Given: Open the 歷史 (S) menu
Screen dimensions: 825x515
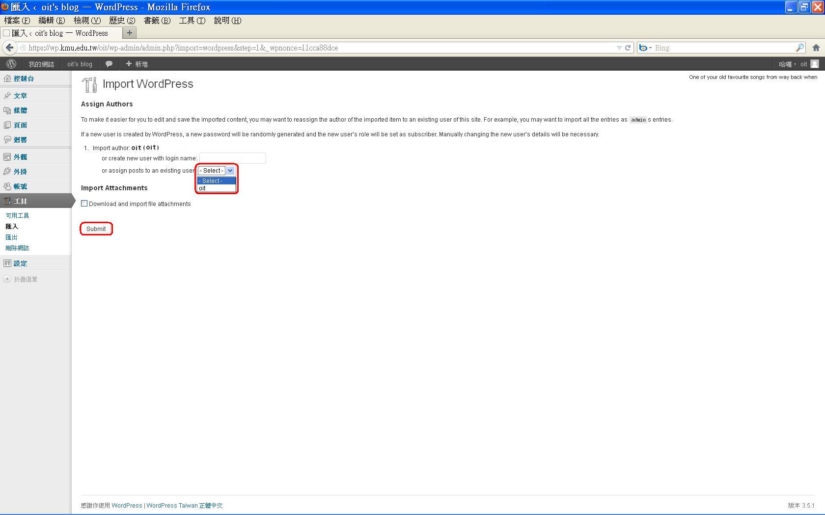Looking at the screenshot, I should (x=122, y=21).
